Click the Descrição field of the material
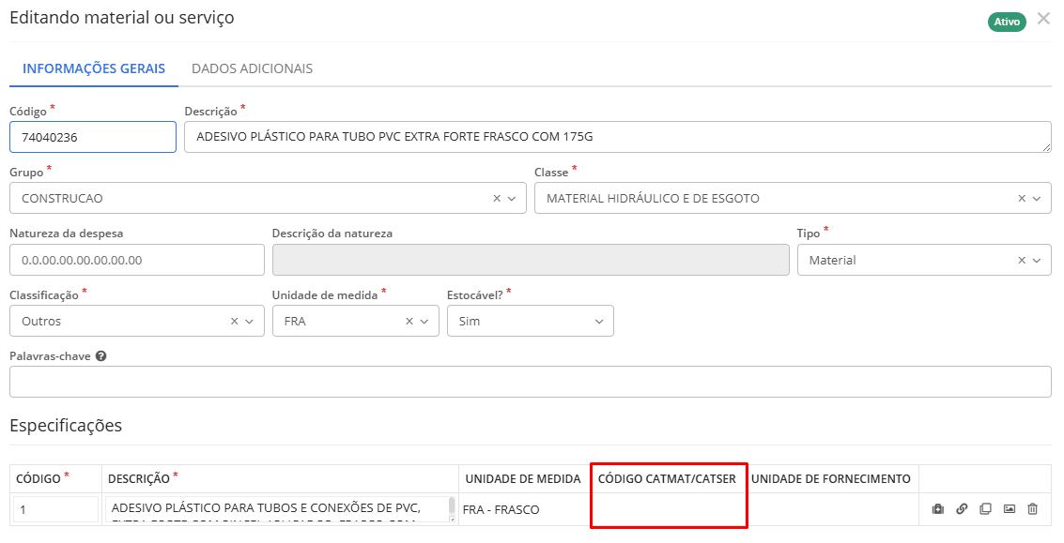Screen dimensions: 1064x543 [620, 137]
